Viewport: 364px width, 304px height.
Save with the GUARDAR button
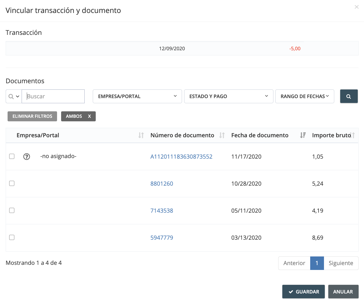[303, 292]
